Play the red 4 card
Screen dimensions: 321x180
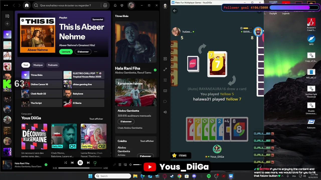coord(190,129)
